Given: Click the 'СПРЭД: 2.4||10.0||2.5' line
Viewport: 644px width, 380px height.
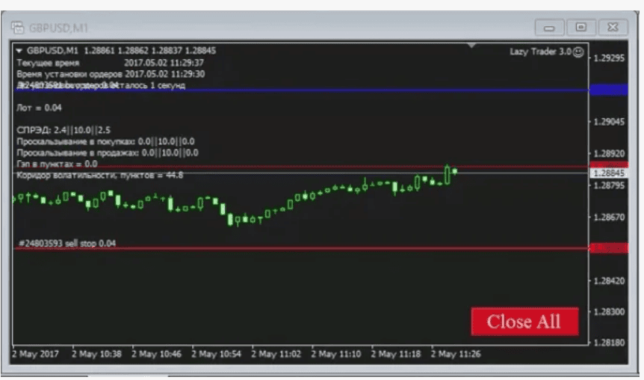Looking at the screenshot, I should tap(64, 130).
